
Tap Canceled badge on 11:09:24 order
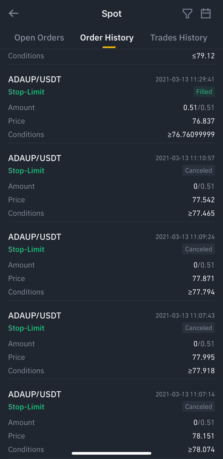198,249
